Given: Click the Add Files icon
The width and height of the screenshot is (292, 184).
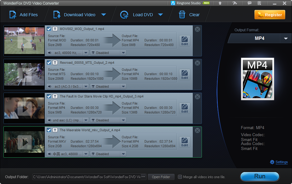Looking at the screenshot, I should pos(13,15).
